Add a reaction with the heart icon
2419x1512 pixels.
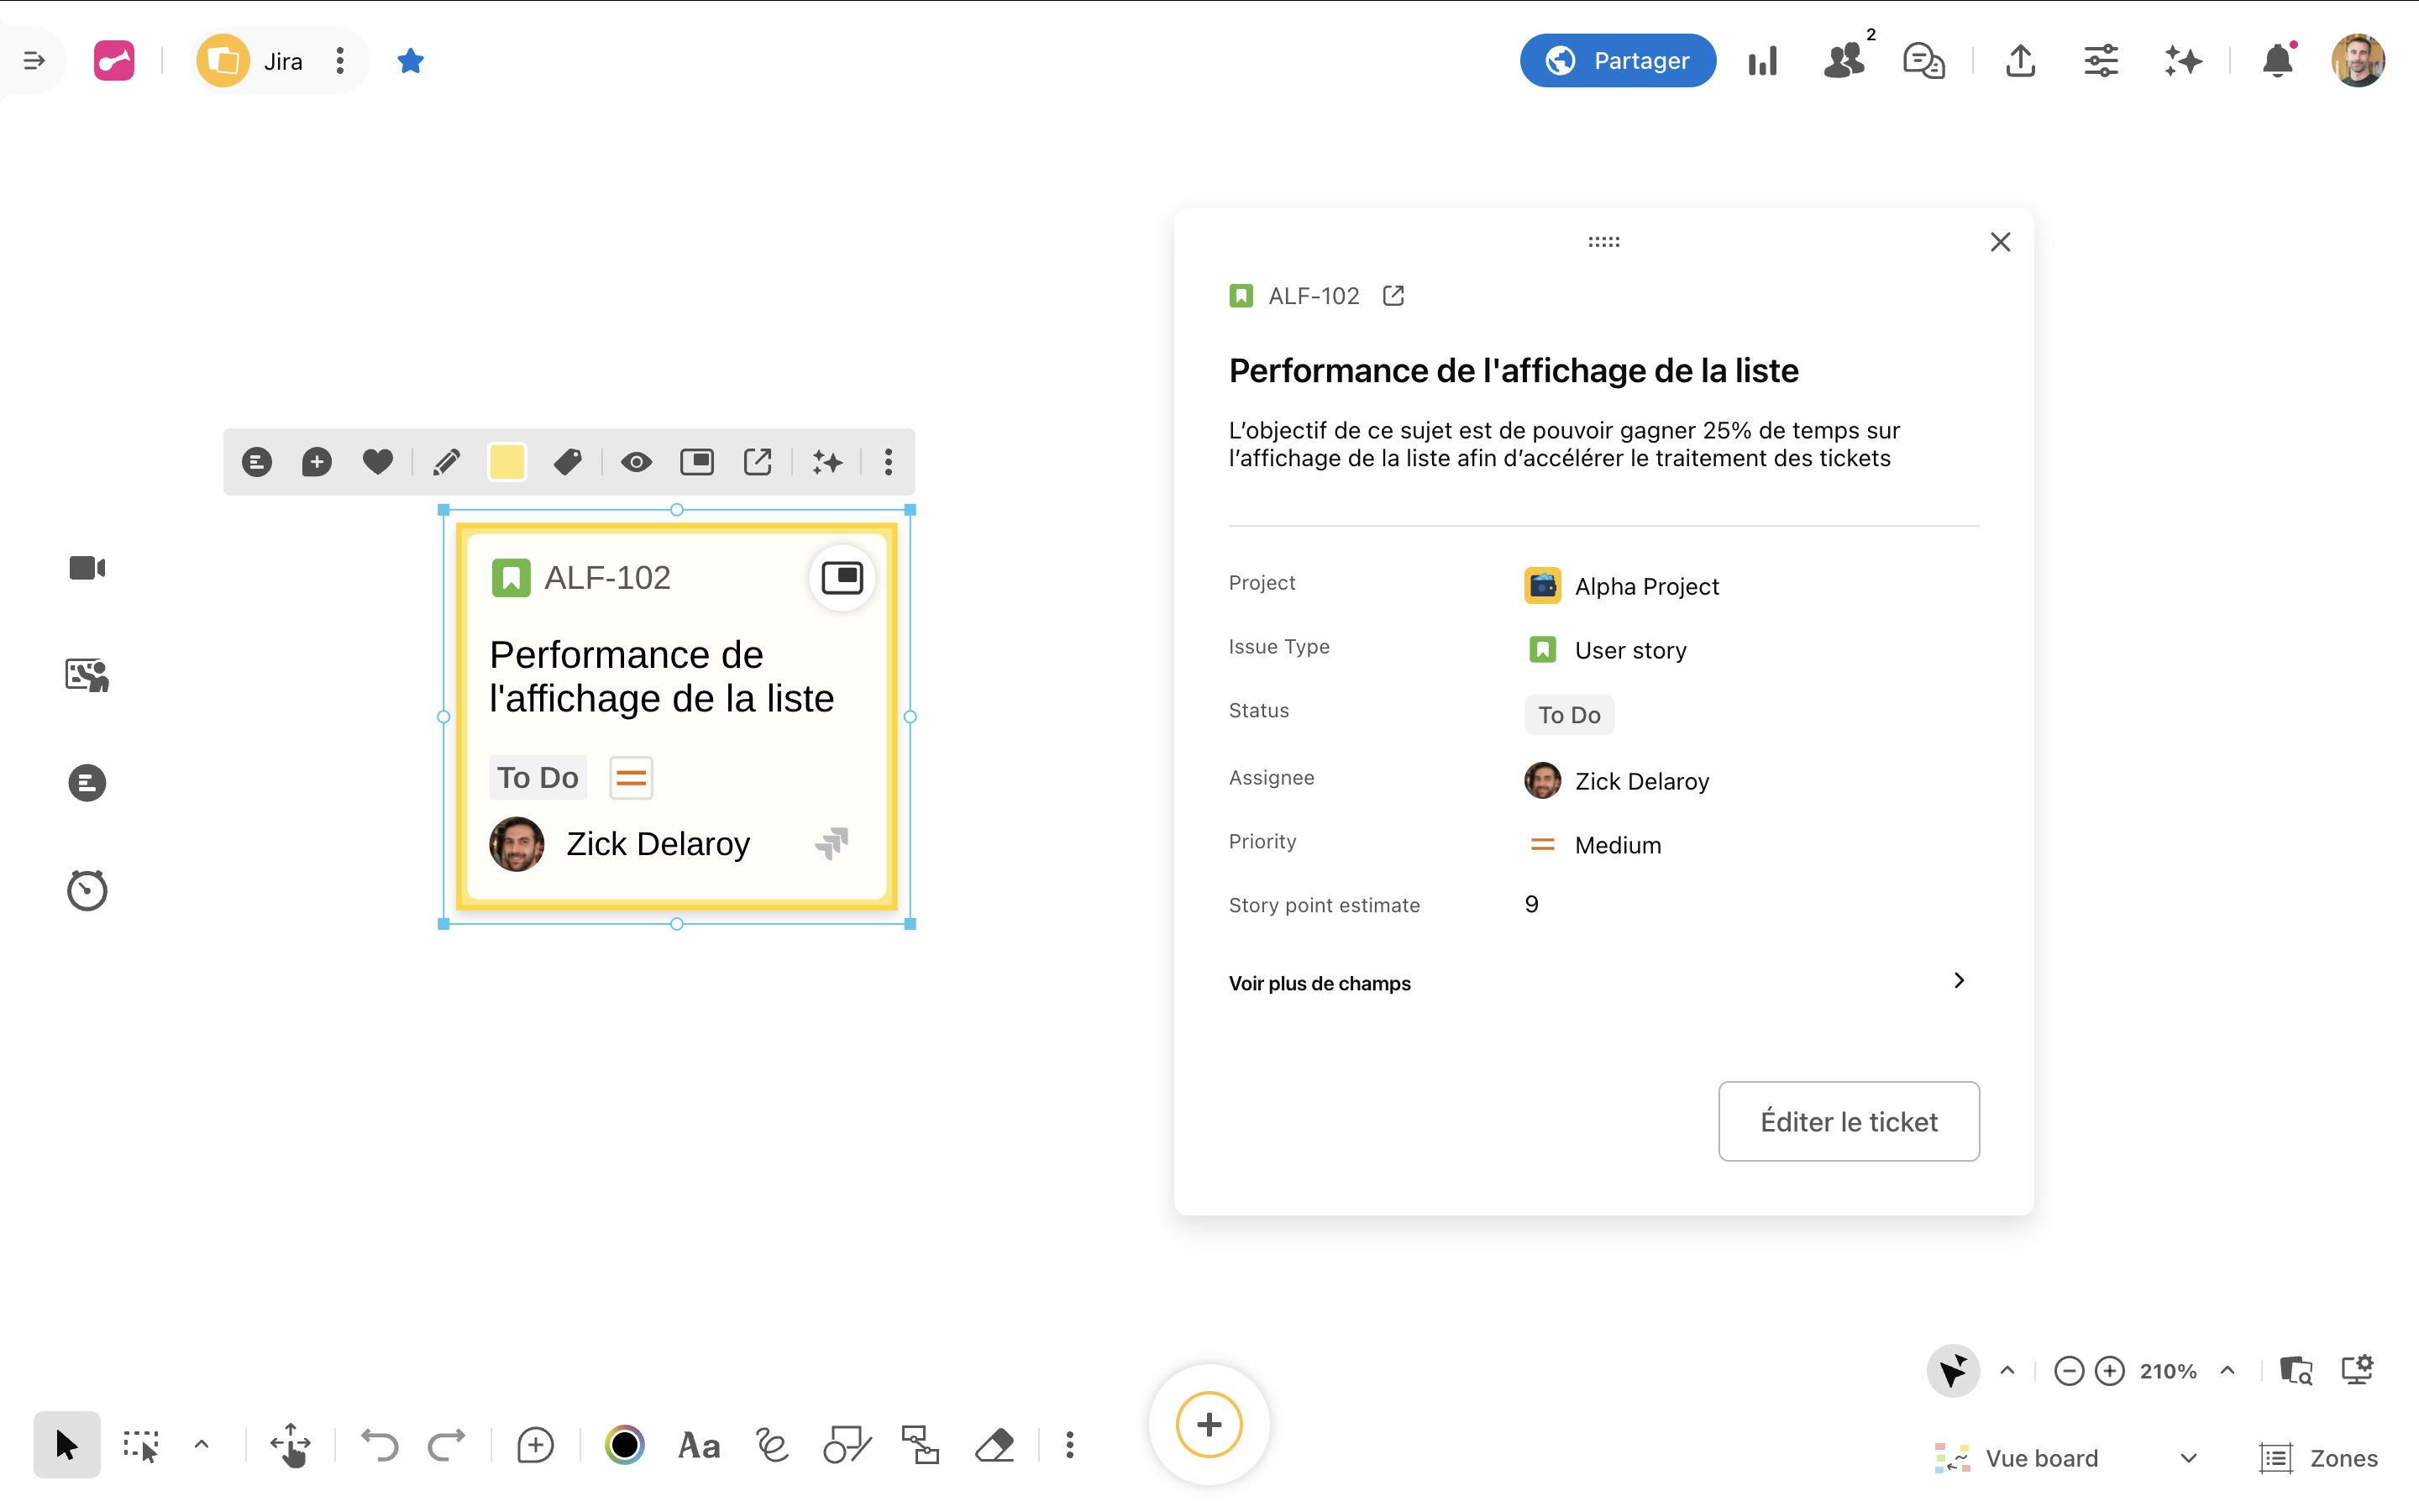pyautogui.click(x=377, y=462)
